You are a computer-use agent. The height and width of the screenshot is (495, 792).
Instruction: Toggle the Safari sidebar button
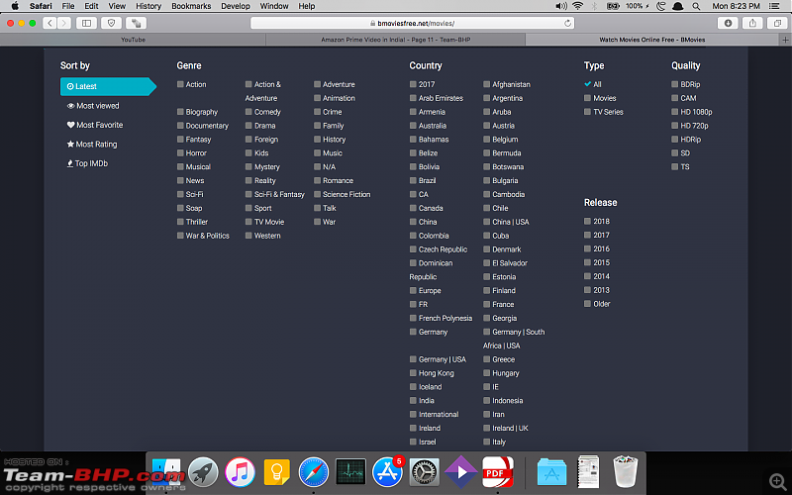[86, 23]
